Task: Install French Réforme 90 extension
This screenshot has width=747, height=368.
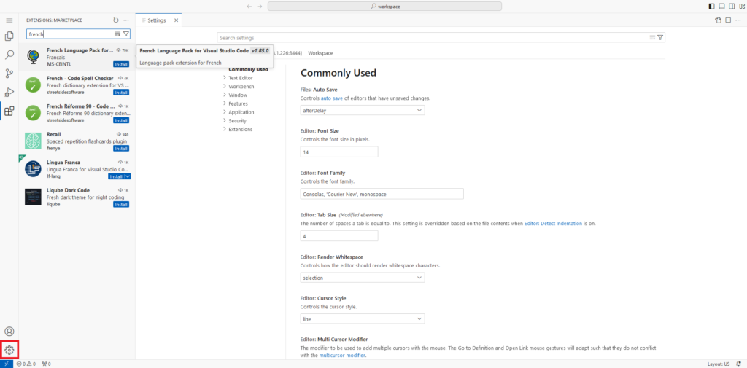Action: click(x=121, y=120)
